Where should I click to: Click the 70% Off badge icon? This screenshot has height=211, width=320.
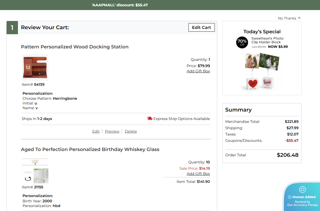(x=242, y=42)
